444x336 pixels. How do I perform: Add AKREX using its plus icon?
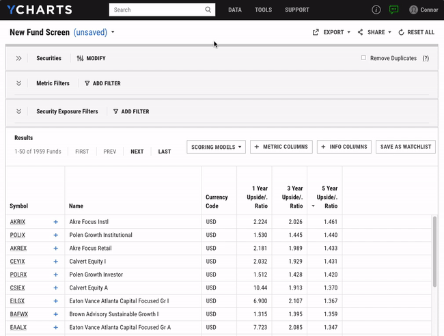click(x=56, y=249)
